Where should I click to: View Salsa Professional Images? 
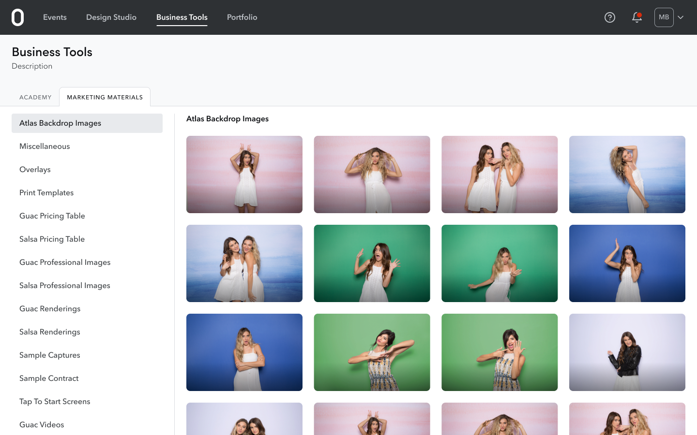(x=87, y=286)
